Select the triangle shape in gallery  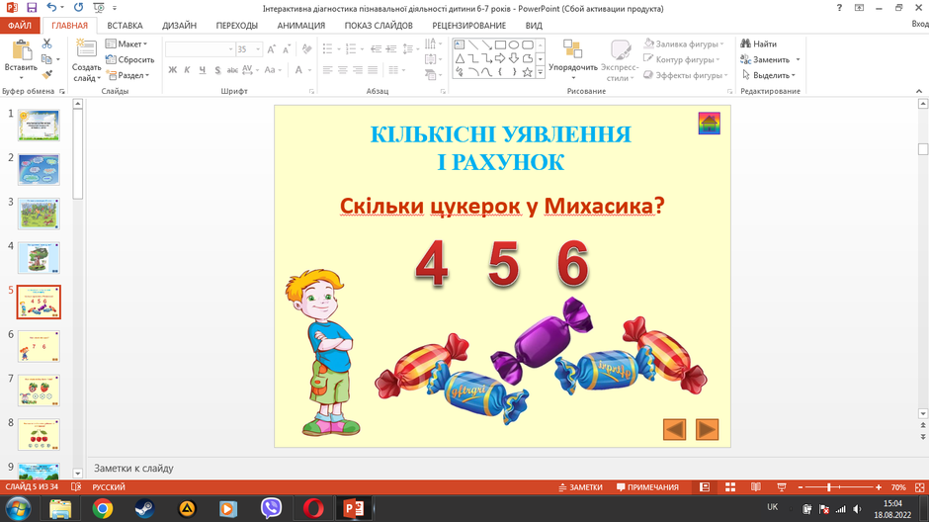point(460,58)
